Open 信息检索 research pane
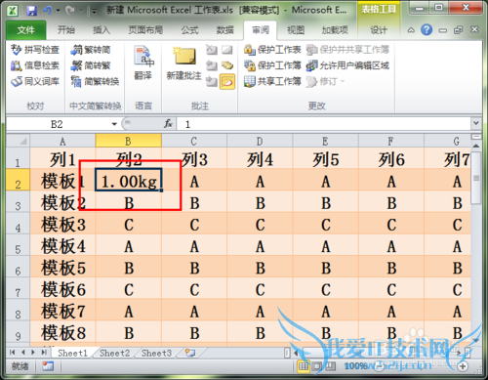The height and width of the screenshot is (380, 488). tap(35, 65)
